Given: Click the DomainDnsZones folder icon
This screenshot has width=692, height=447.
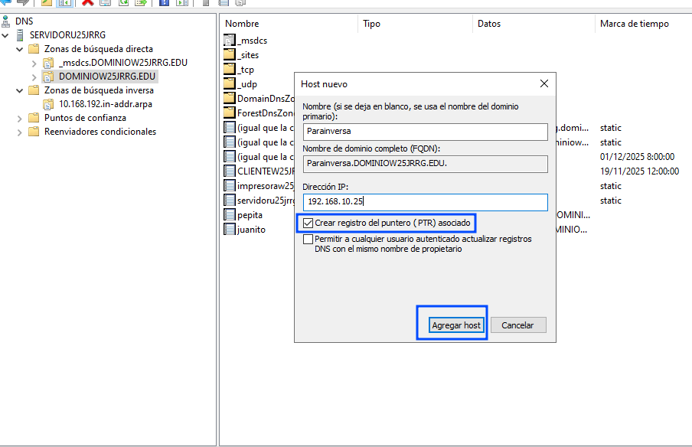Looking at the screenshot, I should [x=230, y=99].
